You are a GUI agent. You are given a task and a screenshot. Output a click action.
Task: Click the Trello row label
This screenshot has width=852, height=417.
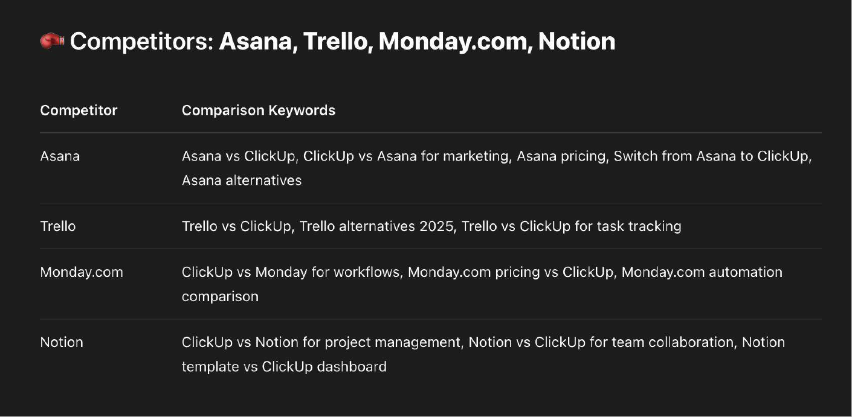58,226
